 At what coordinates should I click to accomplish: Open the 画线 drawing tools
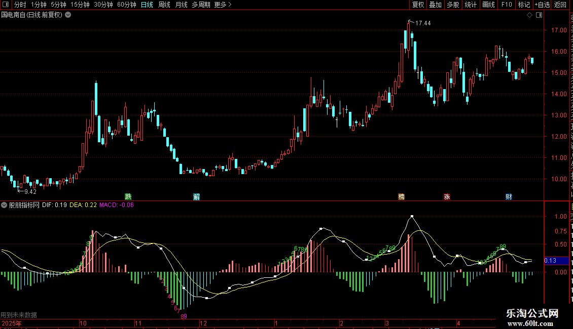tap(489, 5)
